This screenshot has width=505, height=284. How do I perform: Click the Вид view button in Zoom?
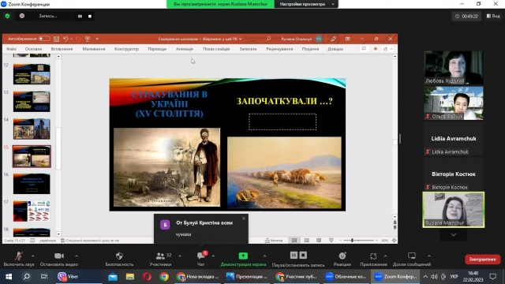click(x=493, y=16)
